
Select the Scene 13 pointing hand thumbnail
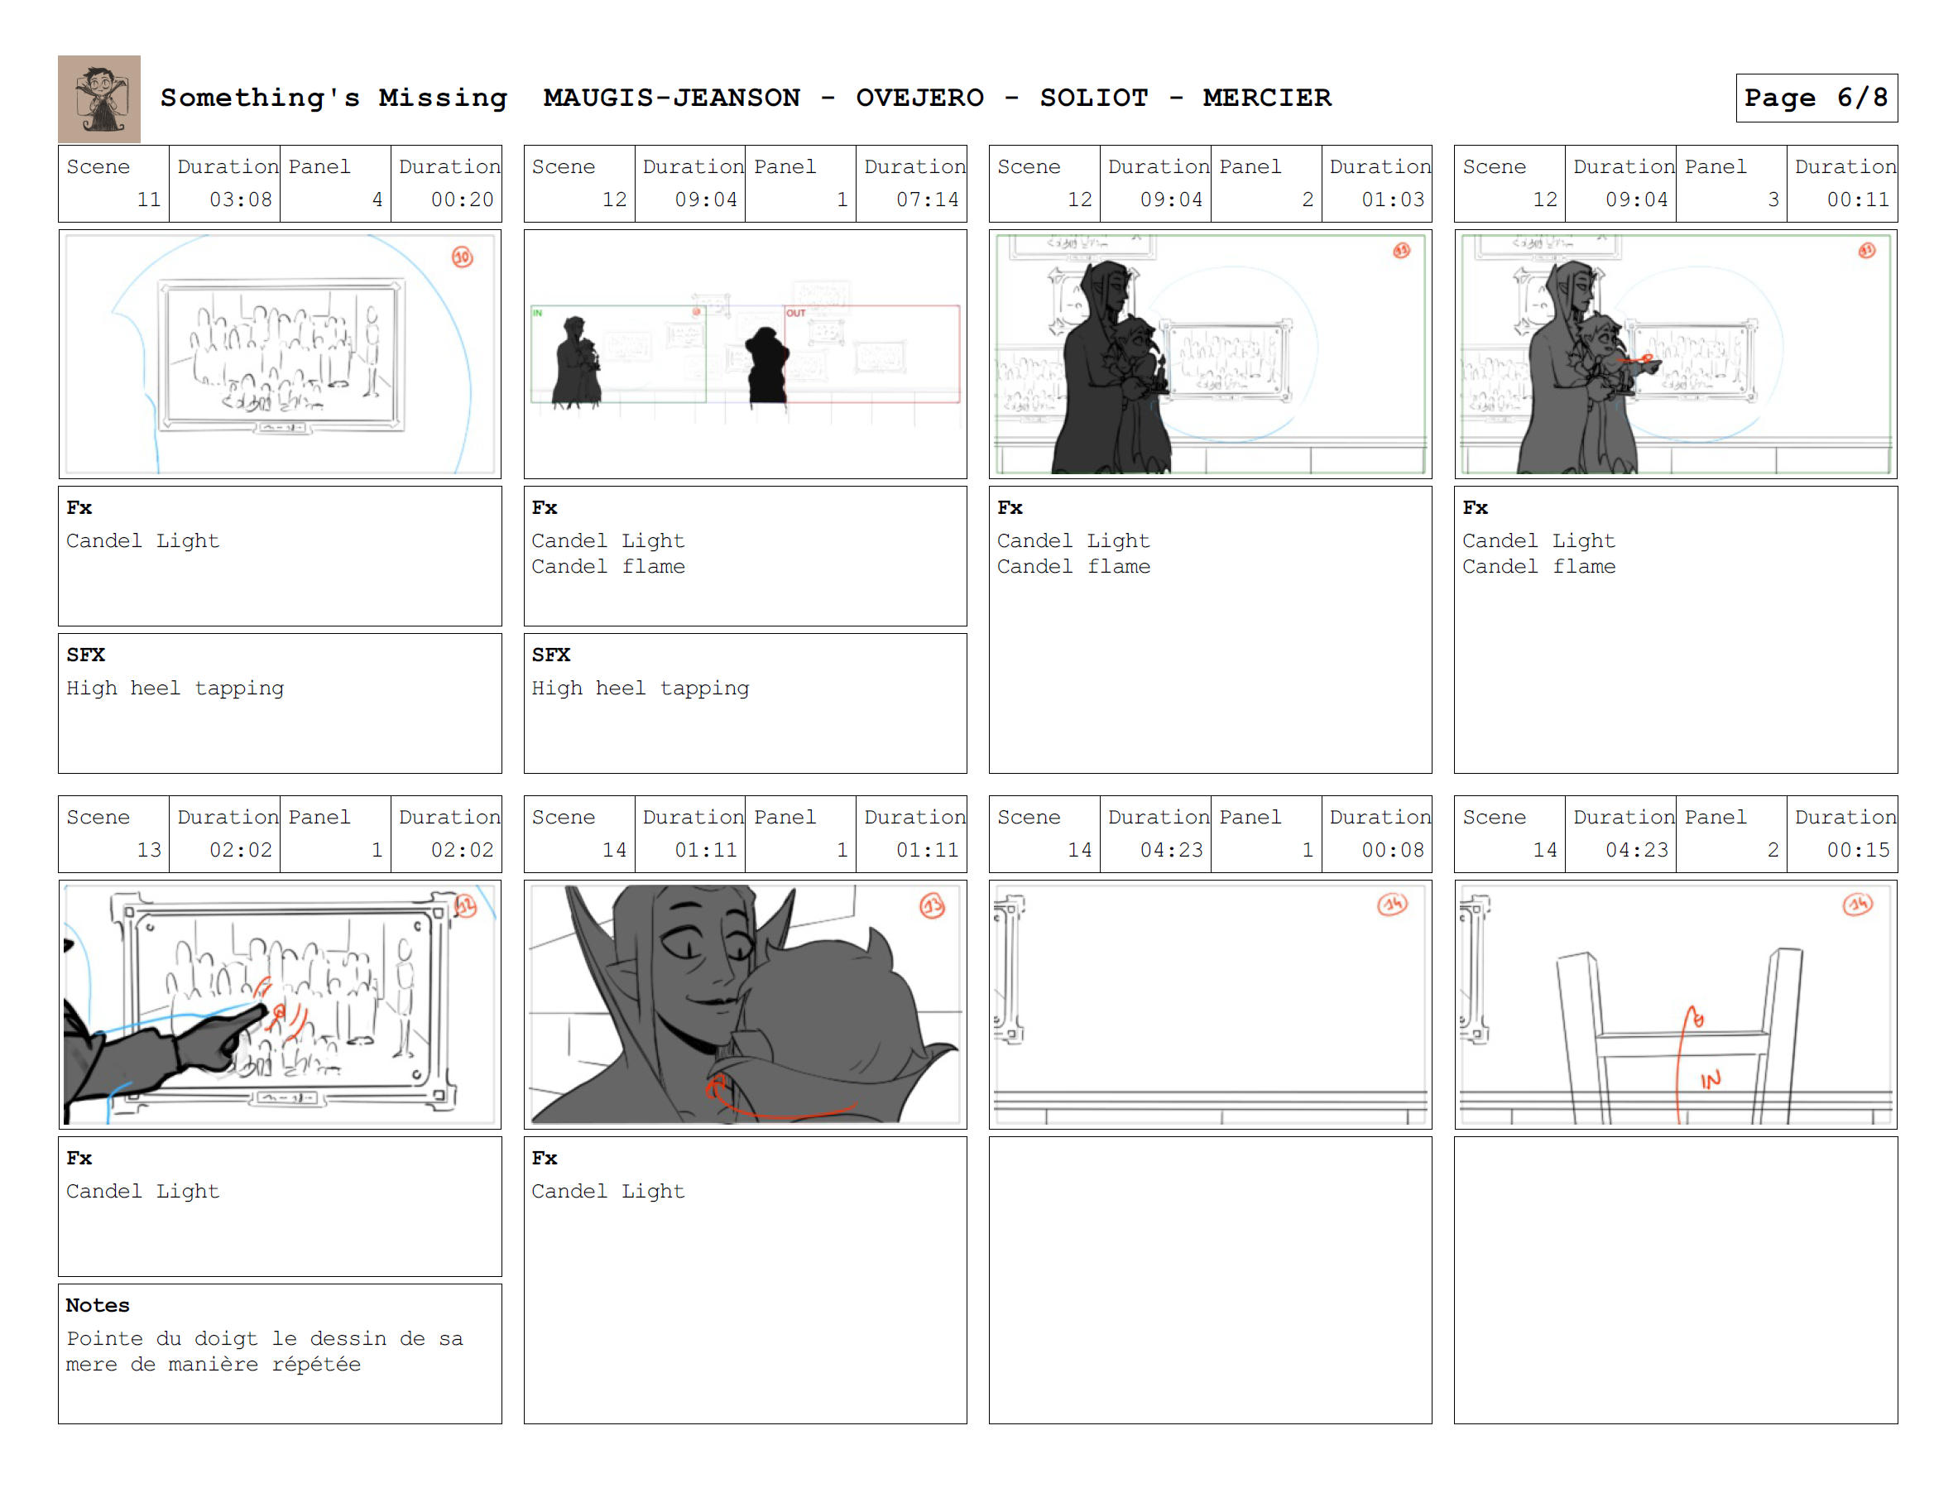(x=280, y=1005)
